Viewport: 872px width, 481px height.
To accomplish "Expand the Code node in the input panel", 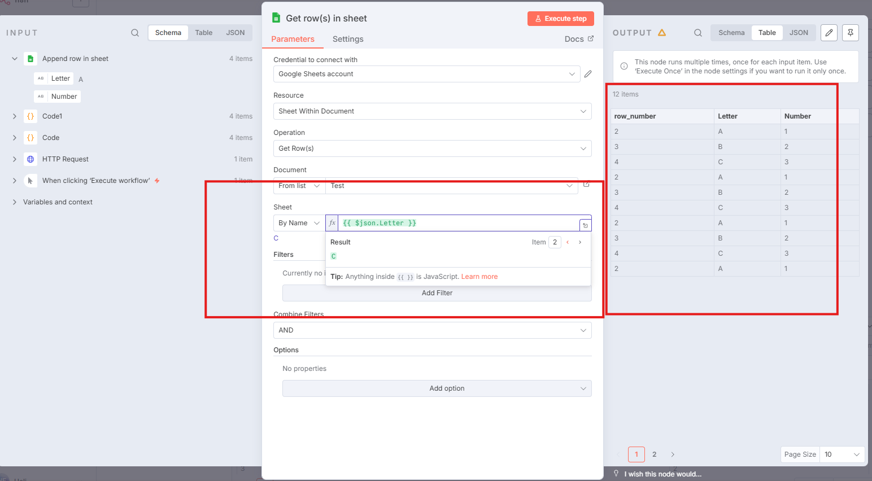I will (x=14, y=137).
